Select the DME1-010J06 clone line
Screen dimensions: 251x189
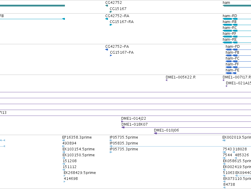click(x=202, y=133)
